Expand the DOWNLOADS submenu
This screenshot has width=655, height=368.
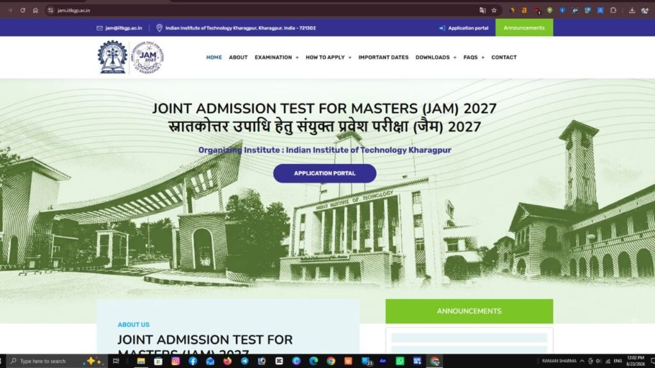coord(455,57)
